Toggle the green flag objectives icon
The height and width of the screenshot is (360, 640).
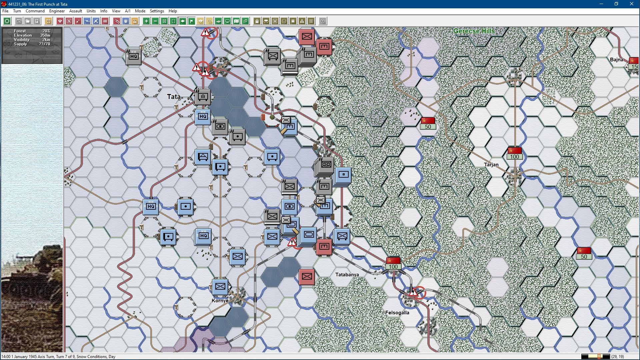pos(191,21)
